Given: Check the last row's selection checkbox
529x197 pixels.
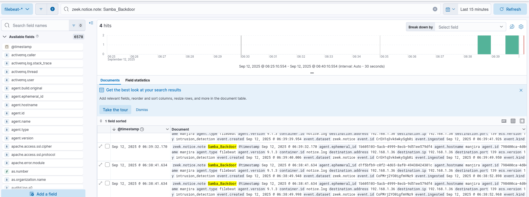Looking at the screenshot, I should (107, 183).
